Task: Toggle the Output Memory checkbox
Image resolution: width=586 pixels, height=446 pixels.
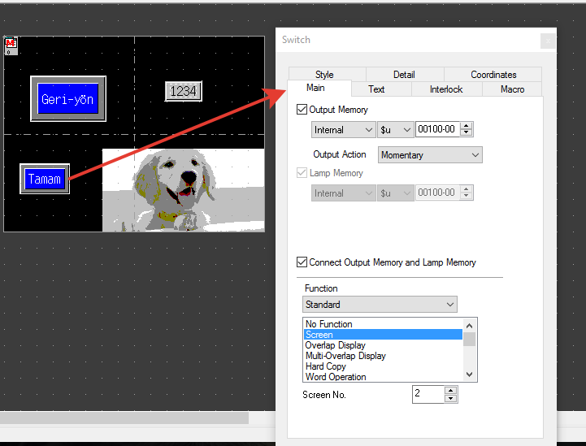Action: click(303, 110)
